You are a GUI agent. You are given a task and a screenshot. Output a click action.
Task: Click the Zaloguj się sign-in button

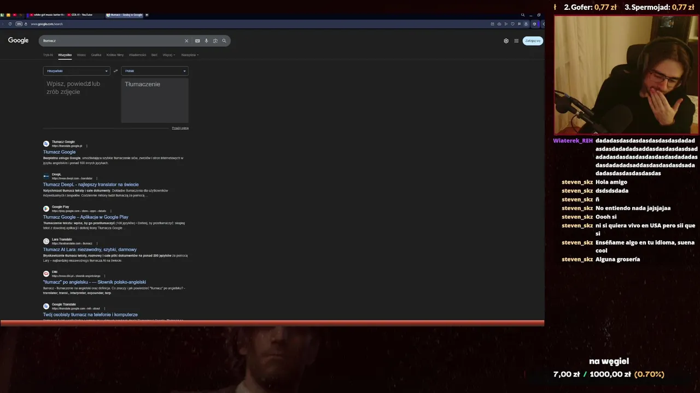coord(533,40)
